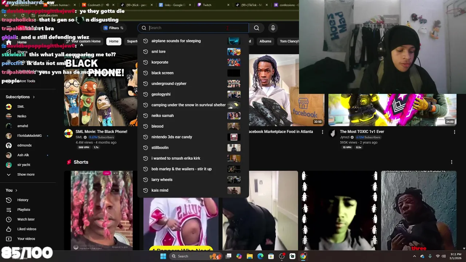Image resolution: width=466 pixels, height=262 pixels.
Task: Choose 'korporate' from search history
Action: tap(193, 62)
